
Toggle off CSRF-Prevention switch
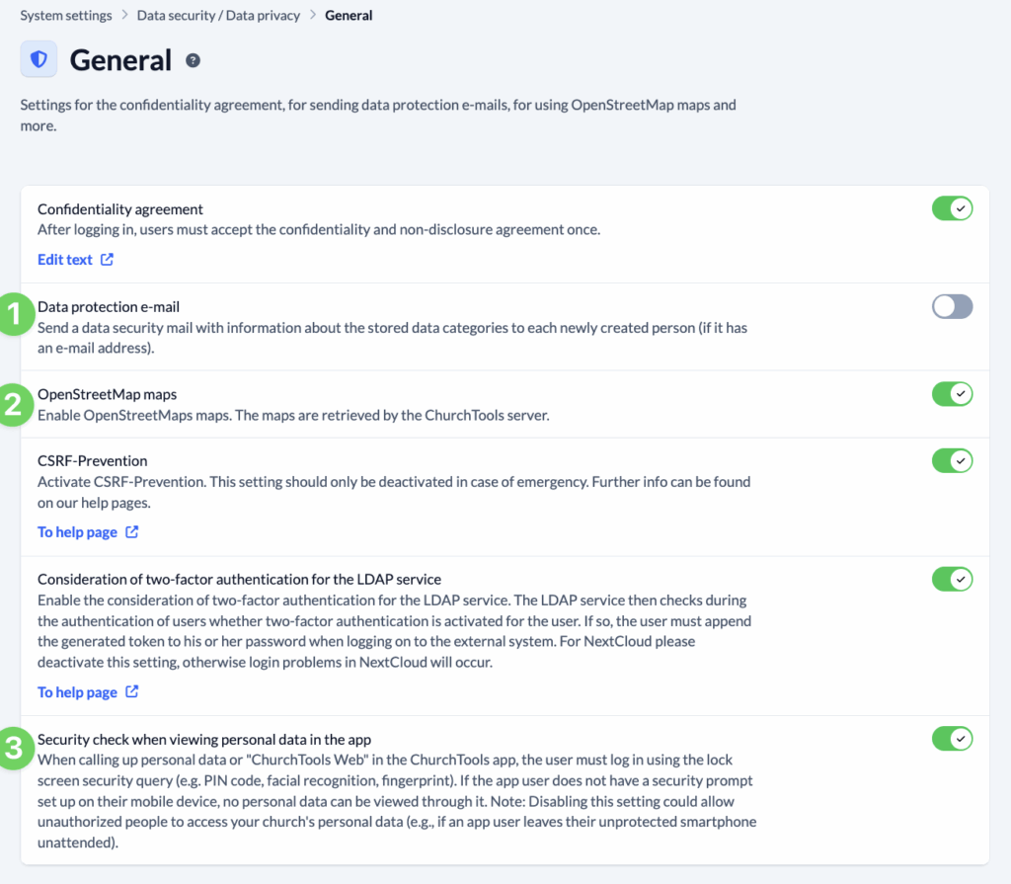tap(952, 460)
